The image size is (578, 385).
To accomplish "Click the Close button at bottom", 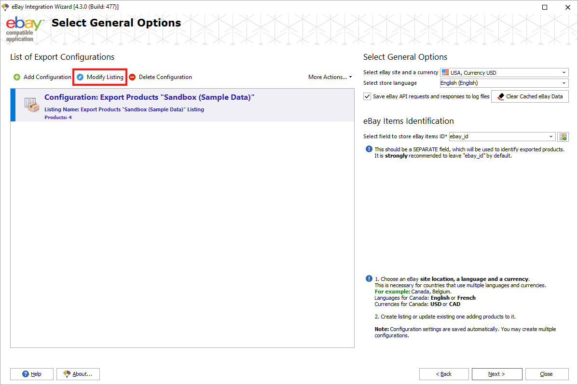I will tap(547, 374).
